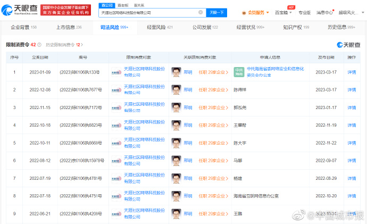Click company logo icon in row 6
This screenshot has height=224, width=367.
(x=116, y=161)
